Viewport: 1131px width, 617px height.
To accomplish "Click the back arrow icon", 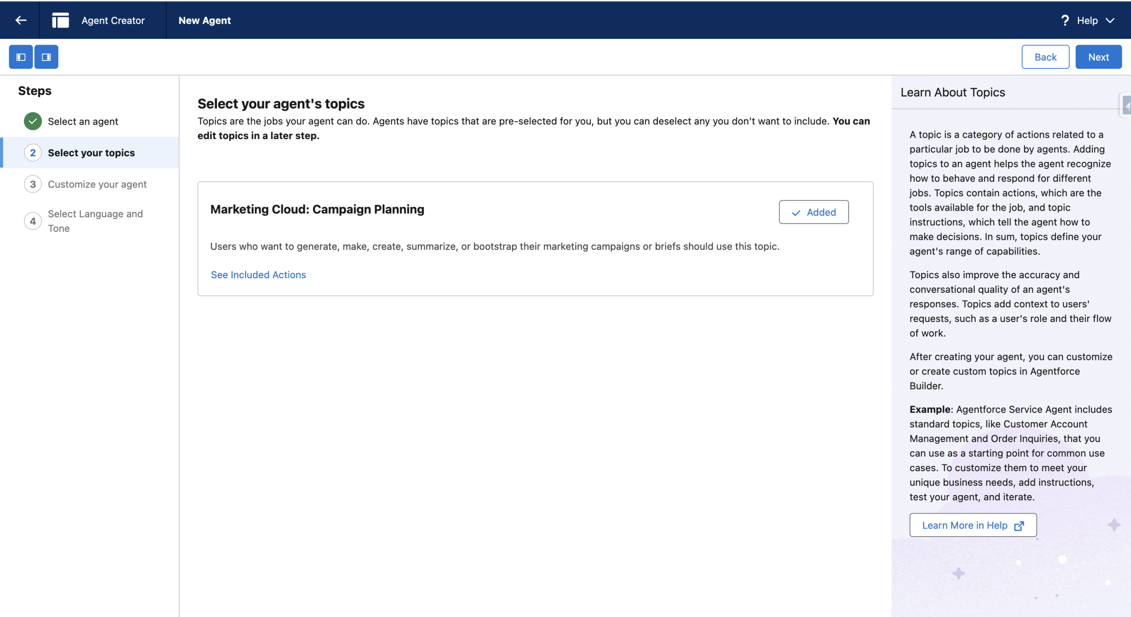I will coord(20,20).
